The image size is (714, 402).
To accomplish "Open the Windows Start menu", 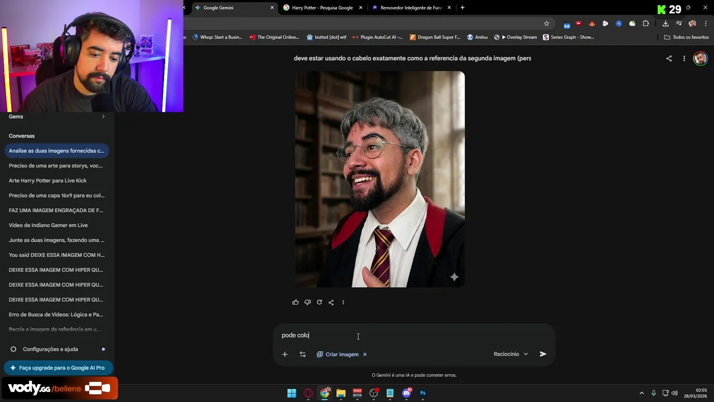I will pyautogui.click(x=292, y=393).
